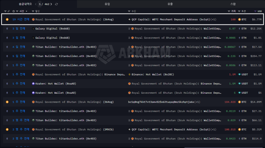Click Kraken icon in the 1.5M USDT green row
This screenshot has height=148, width=265.
pyautogui.click(x=33, y=83)
